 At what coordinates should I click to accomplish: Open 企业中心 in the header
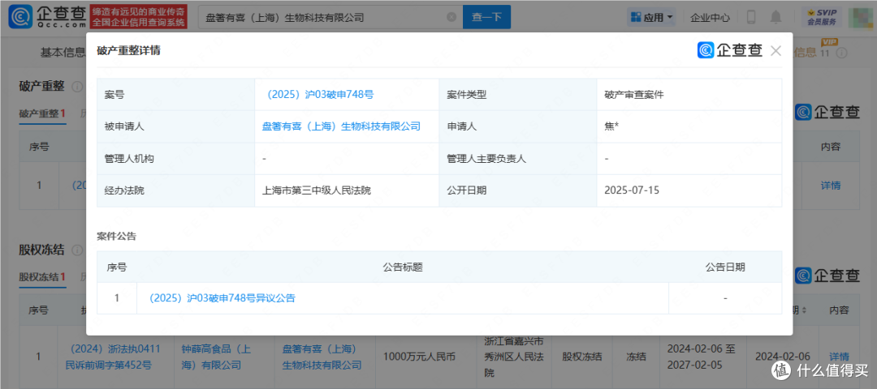point(710,18)
